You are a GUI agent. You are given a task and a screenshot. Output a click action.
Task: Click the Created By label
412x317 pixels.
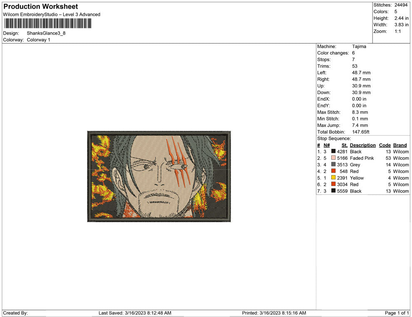pyautogui.click(x=15, y=313)
